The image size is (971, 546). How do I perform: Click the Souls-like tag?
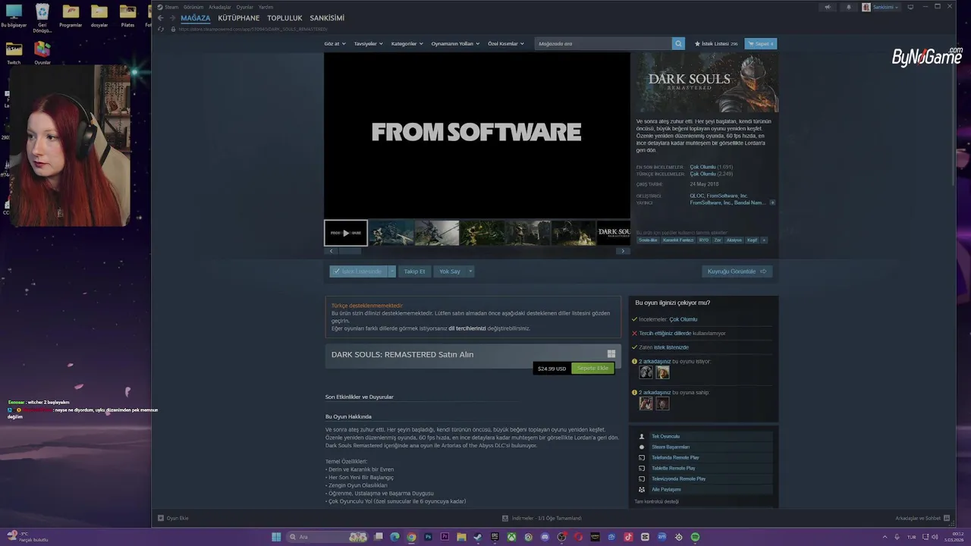click(x=648, y=240)
